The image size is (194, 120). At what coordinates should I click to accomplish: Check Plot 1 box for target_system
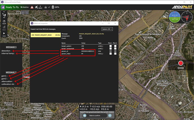point(110,46)
